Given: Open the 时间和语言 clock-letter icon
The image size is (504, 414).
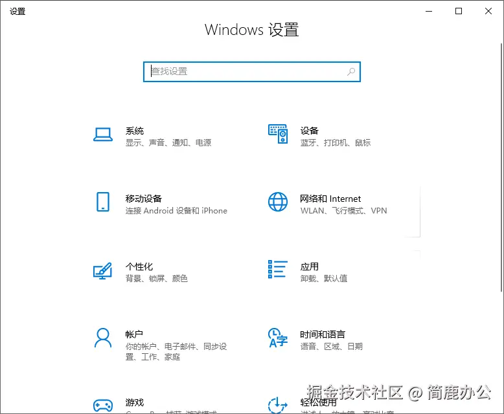Looking at the screenshot, I should pos(278,338).
